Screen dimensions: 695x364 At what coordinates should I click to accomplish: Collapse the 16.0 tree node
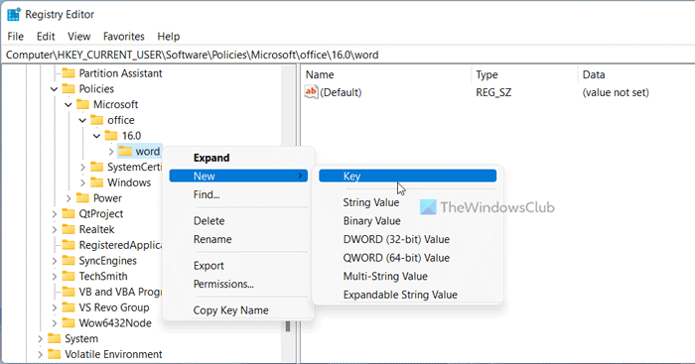point(96,136)
